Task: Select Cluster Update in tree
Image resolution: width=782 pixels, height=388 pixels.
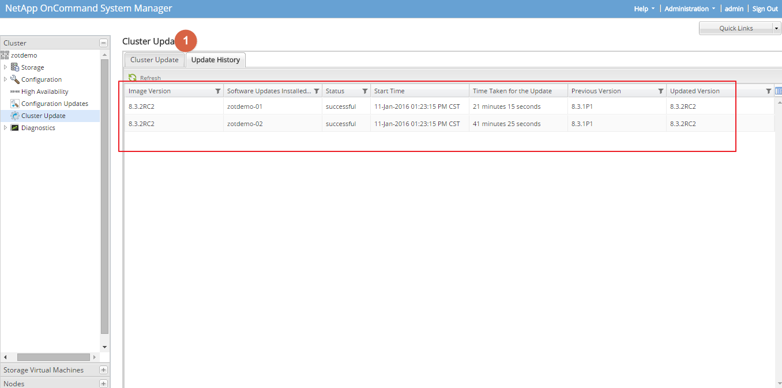Action: [43, 116]
